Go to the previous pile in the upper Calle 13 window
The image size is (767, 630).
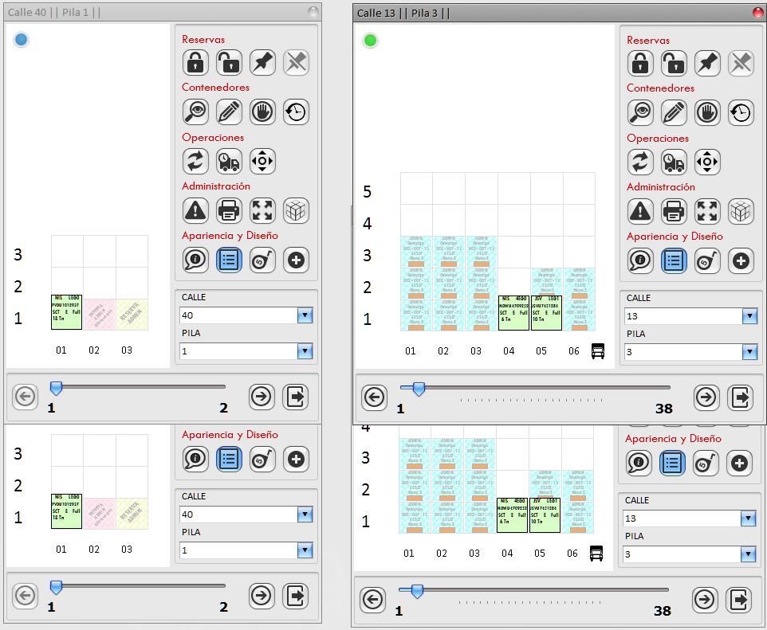[x=374, y=397]
